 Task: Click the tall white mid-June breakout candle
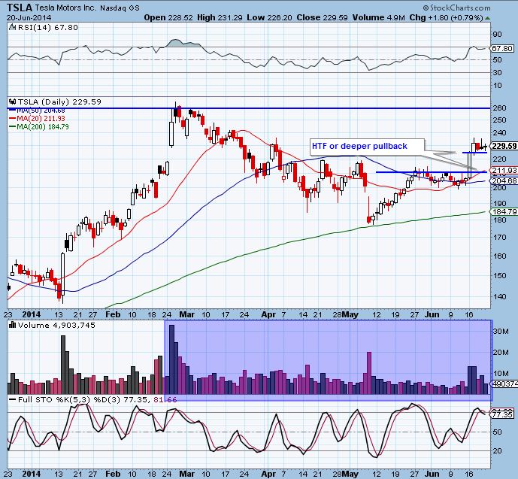click(470, 166)
